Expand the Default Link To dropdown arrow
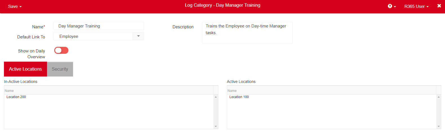This screenshot has height=132, width=445. (138, 36)
